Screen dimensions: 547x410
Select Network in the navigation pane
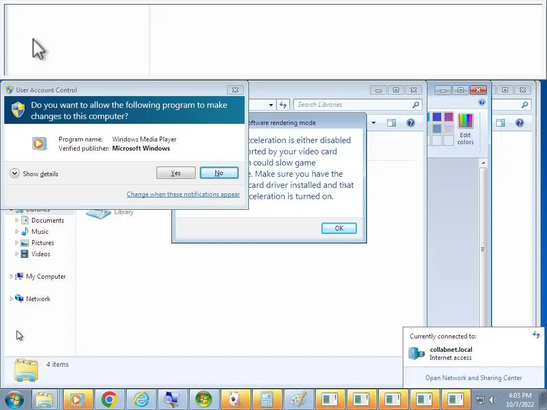38,299
